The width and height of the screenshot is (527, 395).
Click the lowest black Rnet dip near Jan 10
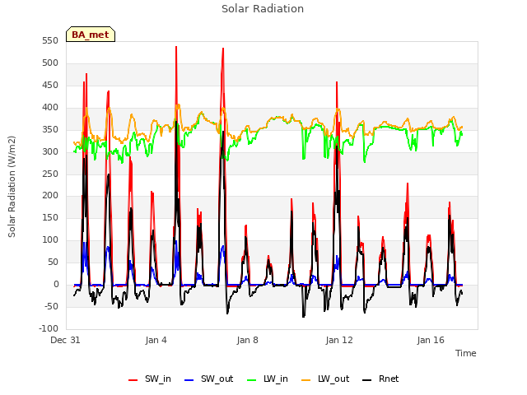click(304, 316)
